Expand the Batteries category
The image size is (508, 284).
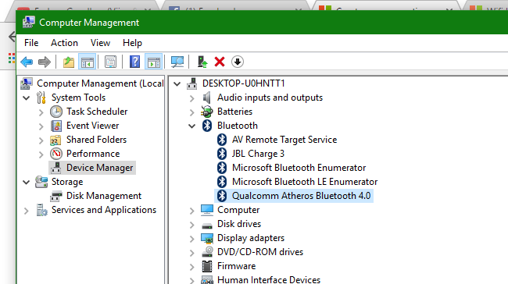pyautogui.click(x=191, y=112)
